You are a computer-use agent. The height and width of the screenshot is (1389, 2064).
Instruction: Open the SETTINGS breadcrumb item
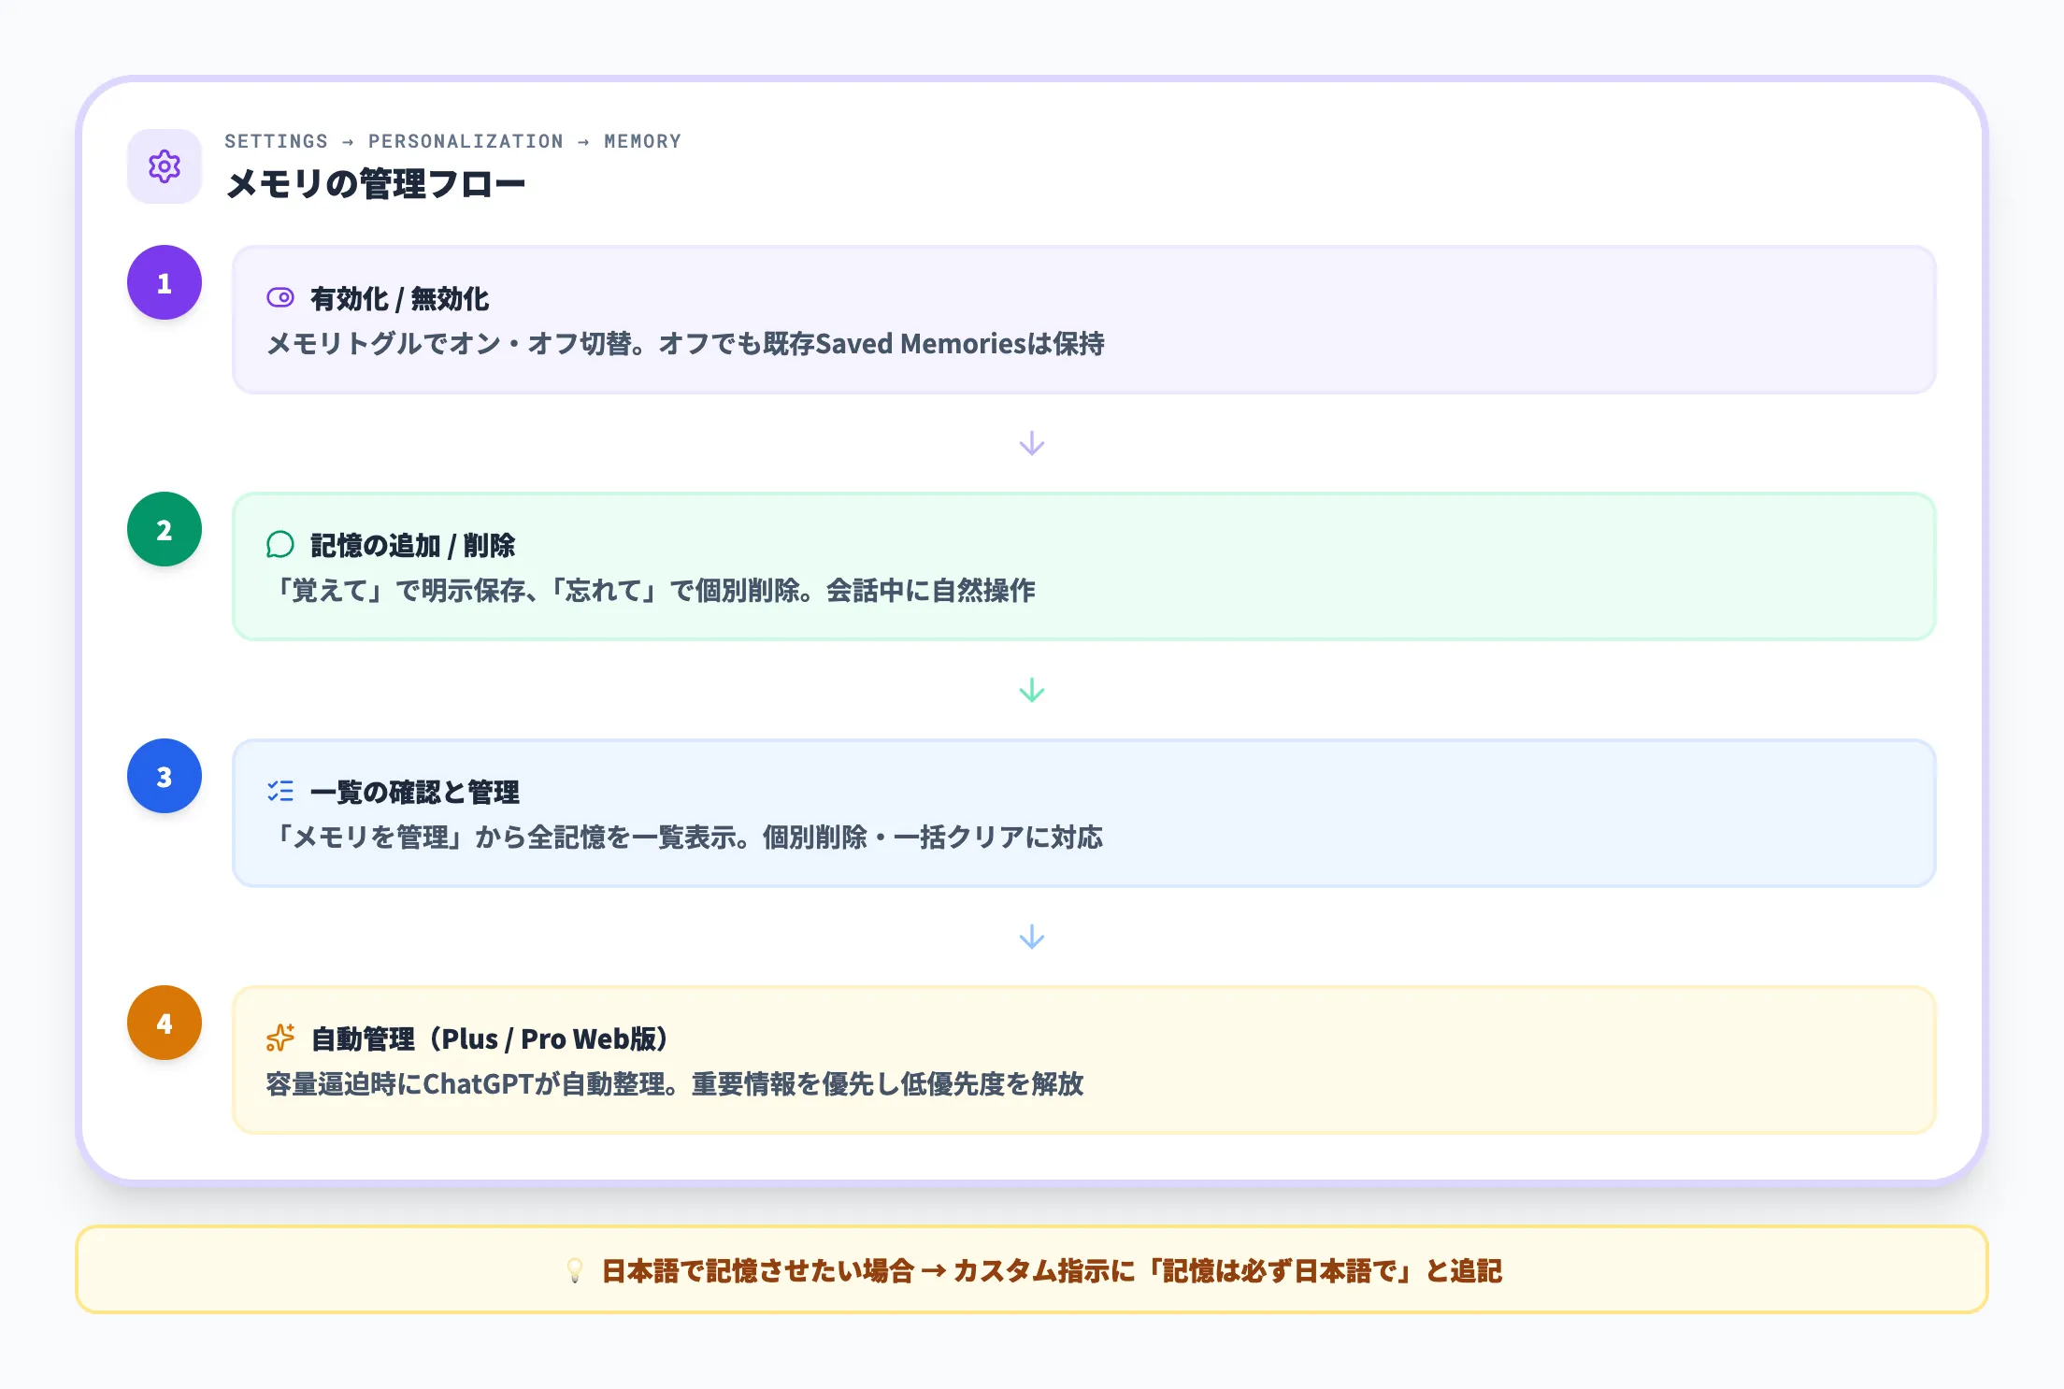coord(276,141)
